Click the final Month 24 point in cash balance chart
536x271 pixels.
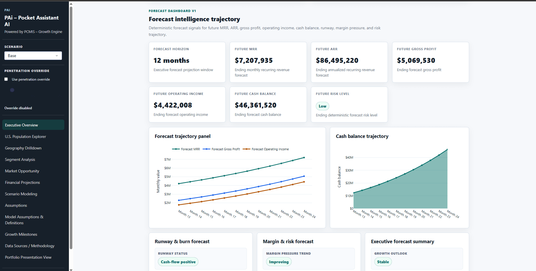447,149
